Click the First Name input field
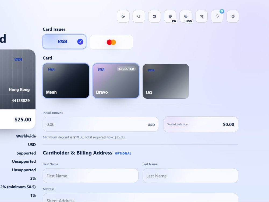 tap(90, 176)
